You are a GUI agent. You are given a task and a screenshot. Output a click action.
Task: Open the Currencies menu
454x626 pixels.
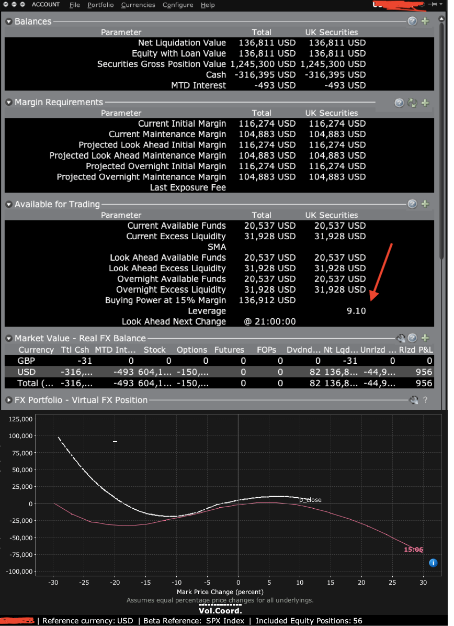click(x=138, y=5)
